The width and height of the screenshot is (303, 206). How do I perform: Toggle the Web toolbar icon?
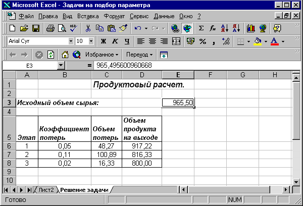[187, 28]
